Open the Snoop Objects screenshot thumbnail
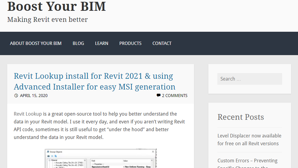 (101, 158)
